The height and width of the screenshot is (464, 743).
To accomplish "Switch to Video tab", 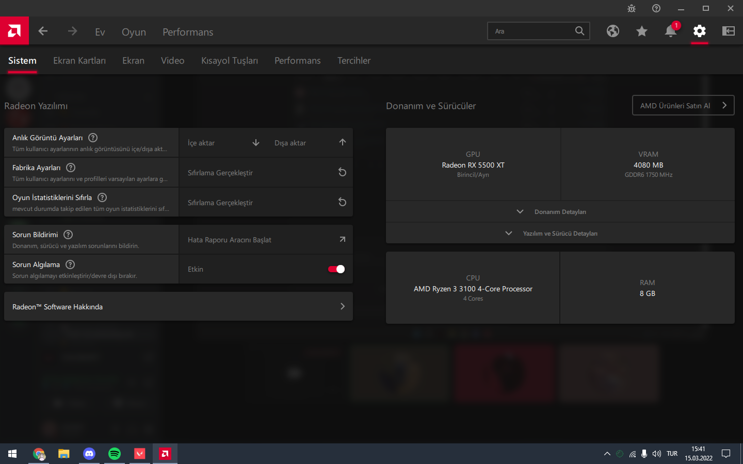I will click(173, 61).
